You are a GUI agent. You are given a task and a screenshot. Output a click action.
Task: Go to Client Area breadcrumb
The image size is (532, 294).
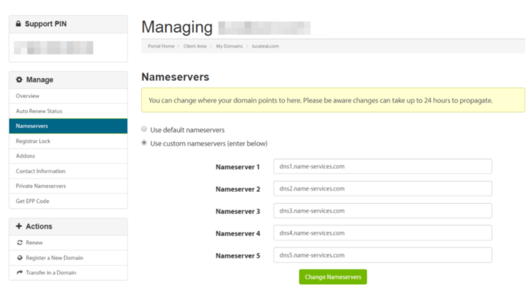195,46
